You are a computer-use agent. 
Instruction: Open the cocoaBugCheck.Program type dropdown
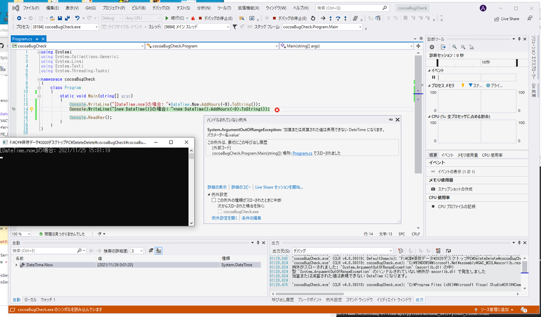click(x=212, y=46)
